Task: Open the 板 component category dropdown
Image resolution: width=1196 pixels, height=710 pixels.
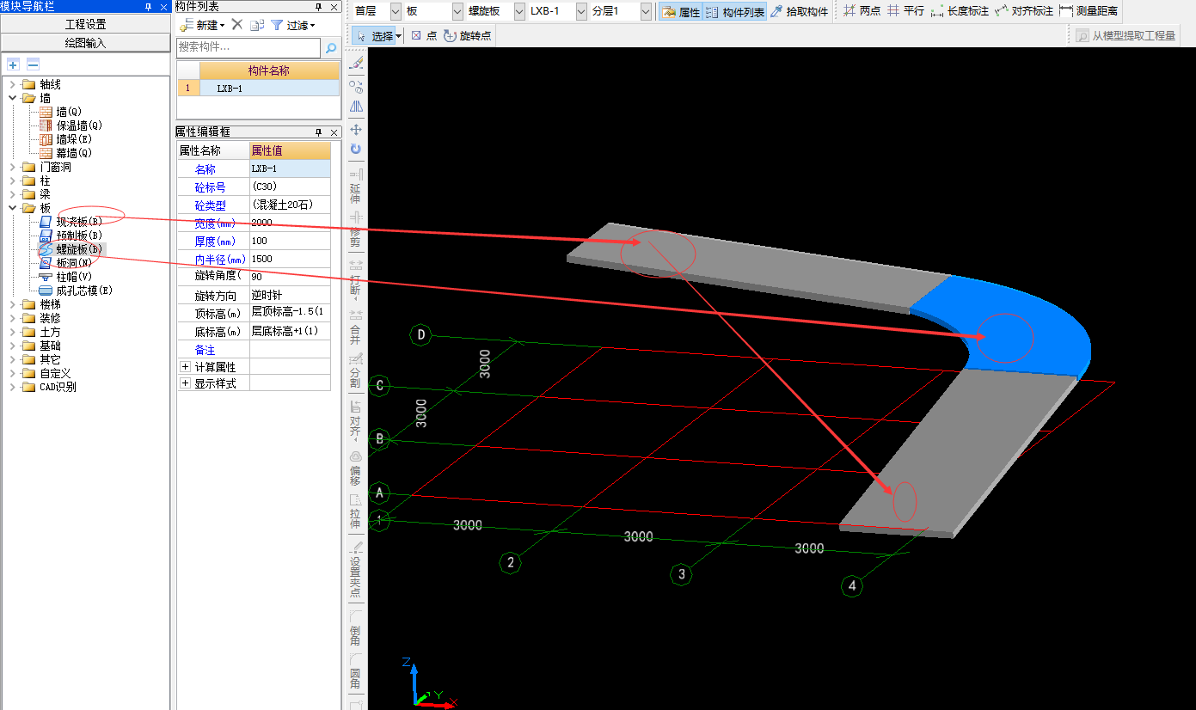Action: click(x=458, y=11)
